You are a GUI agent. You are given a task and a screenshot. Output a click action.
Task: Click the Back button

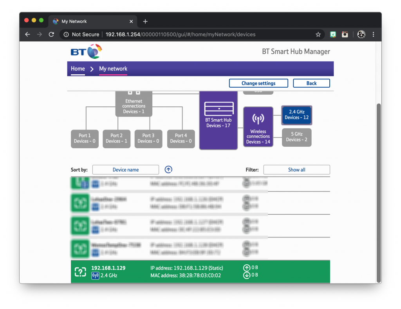(x=311, y=83)
